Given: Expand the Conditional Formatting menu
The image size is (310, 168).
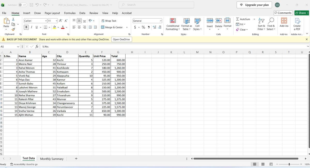Looking at the screenshot, I should tap(173, 24).
